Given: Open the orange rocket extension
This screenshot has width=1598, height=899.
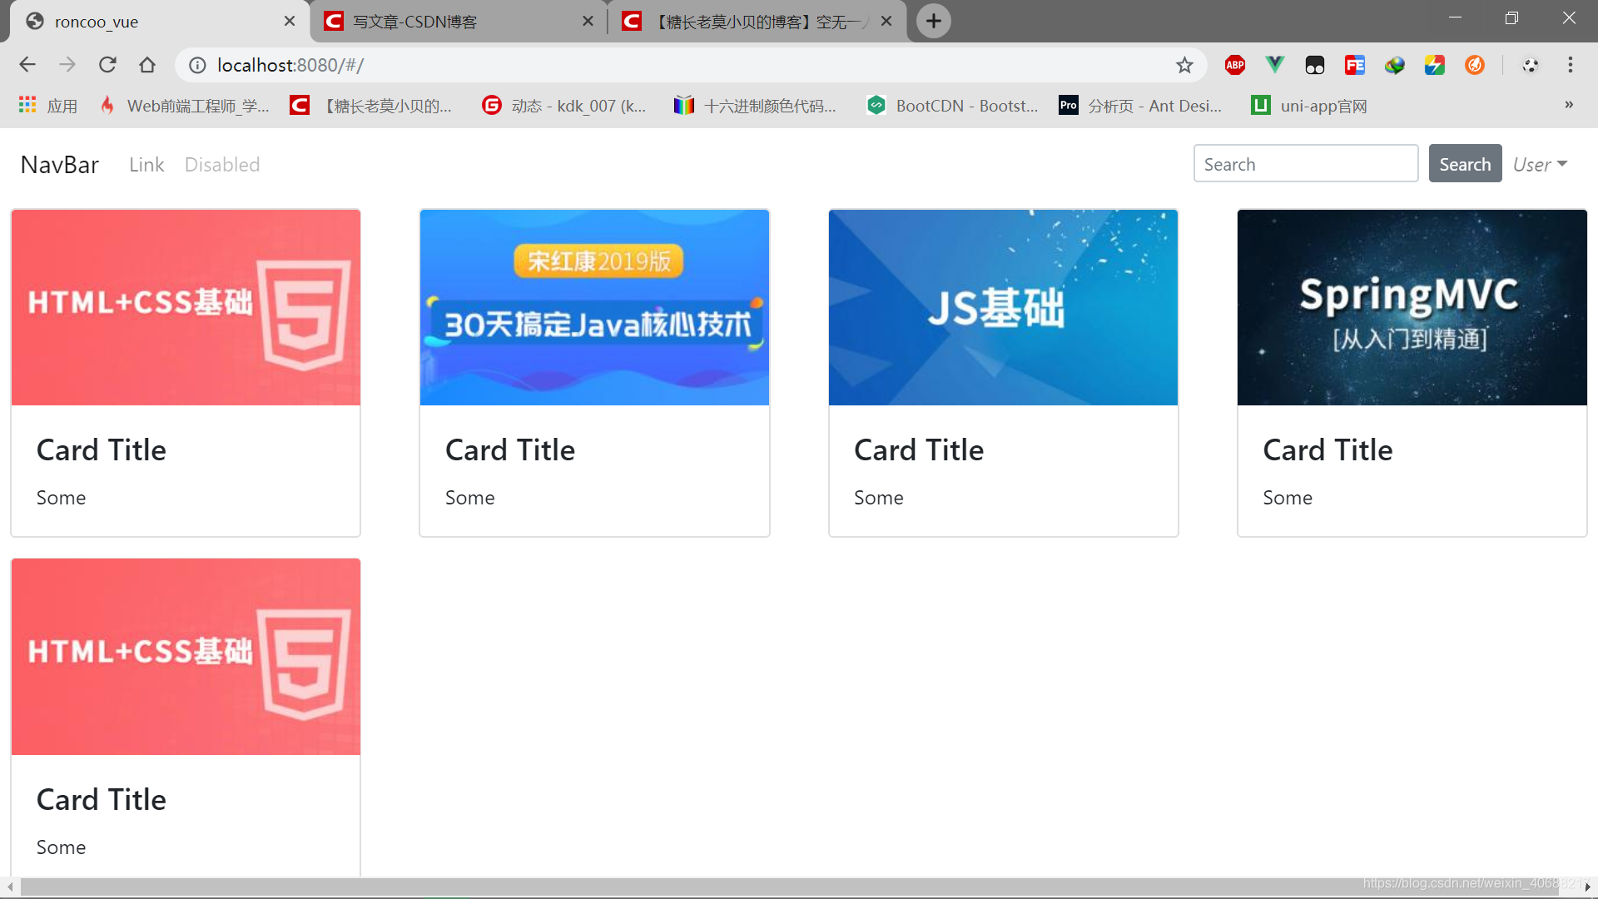Looking at the screenshot, I should click(x=1474, y=65).
